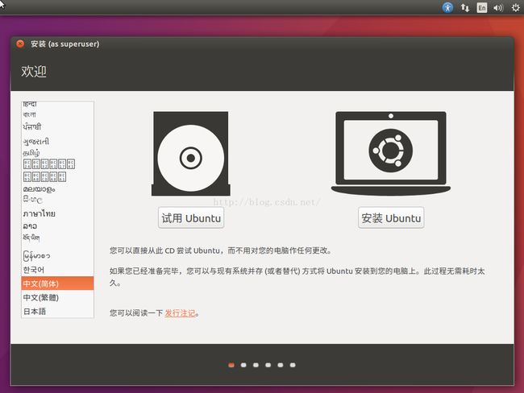The image size is (524, 393).
Task: Select 中文(简体) in the language list
Action: click(x=57, y=283)
